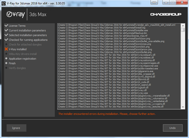Click log line ending uninstall\installer.exe
This screenshot has width=189, height=138.
[103, 30]
